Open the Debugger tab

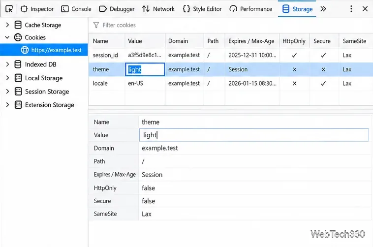click(x=117, y=9)
